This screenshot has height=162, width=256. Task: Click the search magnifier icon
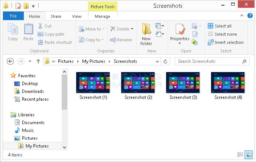[244, 61]
